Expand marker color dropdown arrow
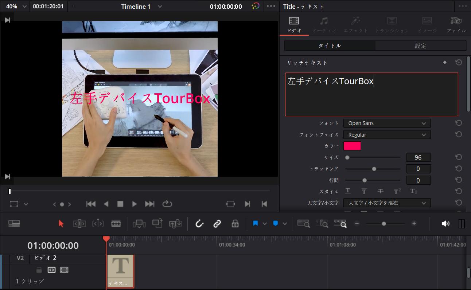Image resolution: width=471 pixels, height=290 pixels. 285,224
